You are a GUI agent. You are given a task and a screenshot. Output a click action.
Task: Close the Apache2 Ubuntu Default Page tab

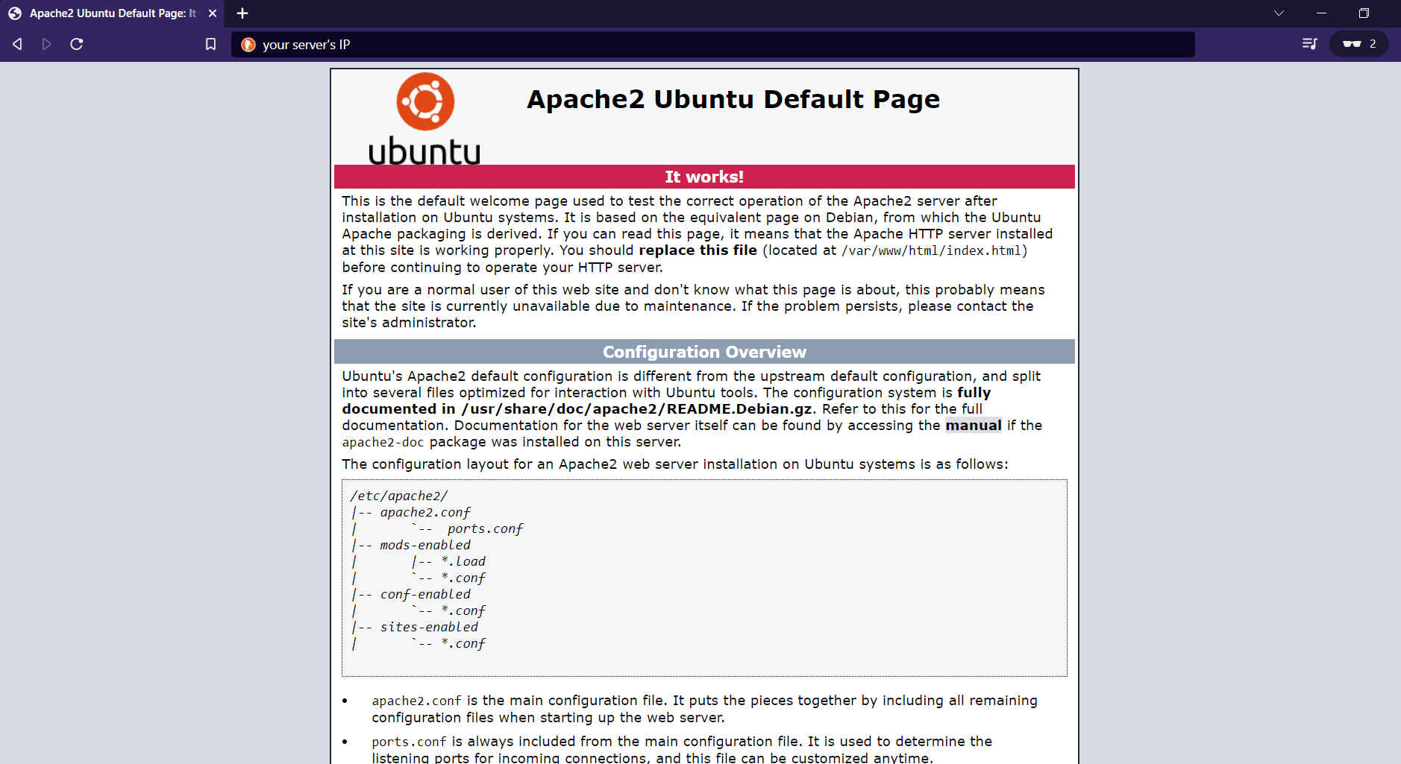click(213, 13)
